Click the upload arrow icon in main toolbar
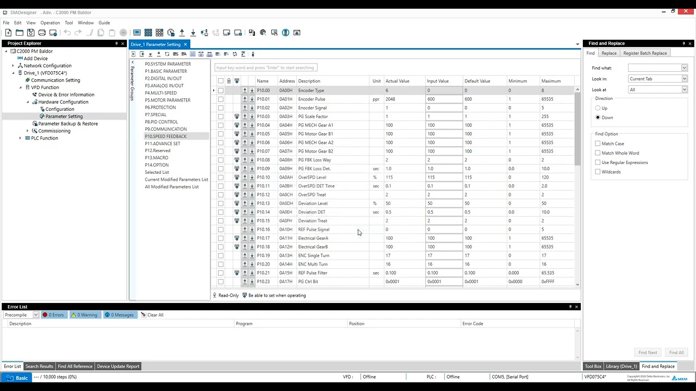 [x=182, y=33]
